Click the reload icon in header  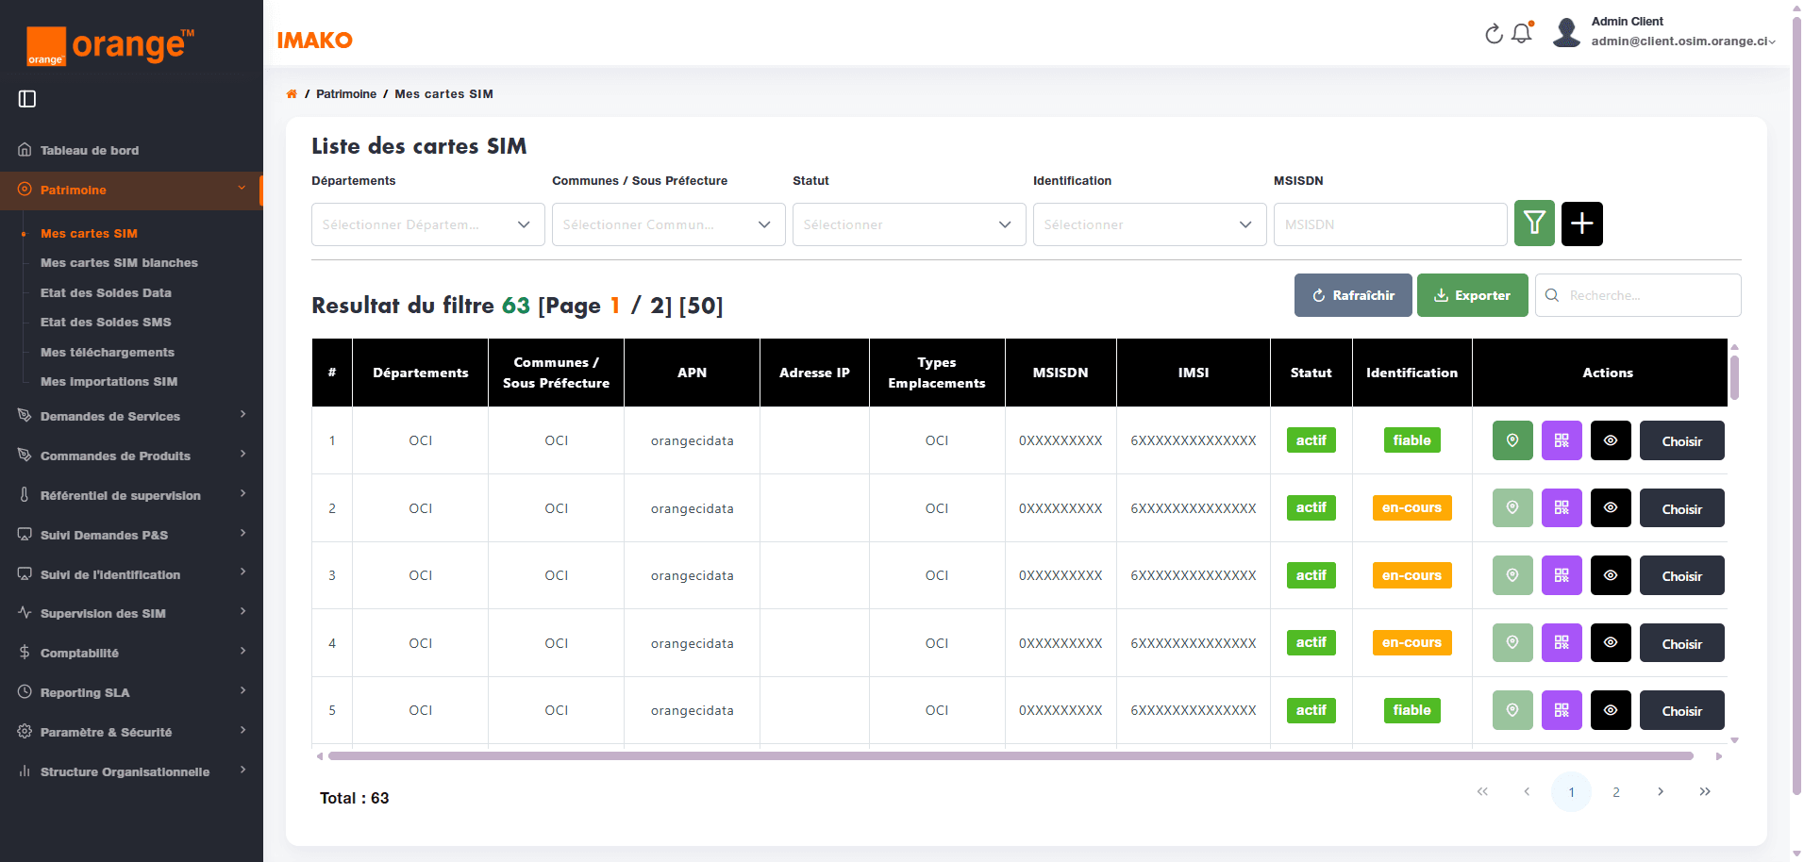coord(1494,34)
